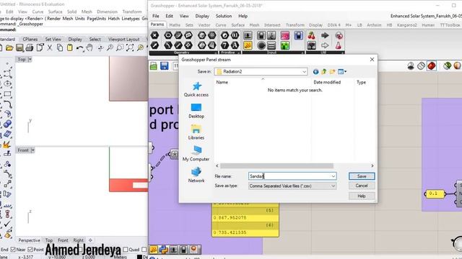The width and height of the screenshot is (462, 259).
Task: Click the Python icon on bottom canvas bar
Action: coord(163,250)
